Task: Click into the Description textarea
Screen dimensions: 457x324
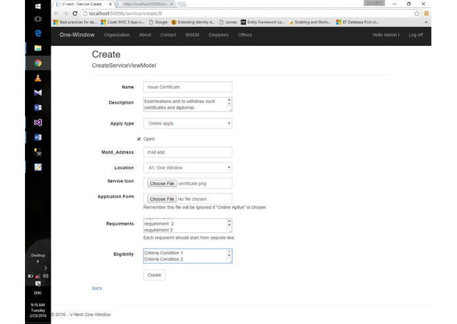Action: (185, 104)
